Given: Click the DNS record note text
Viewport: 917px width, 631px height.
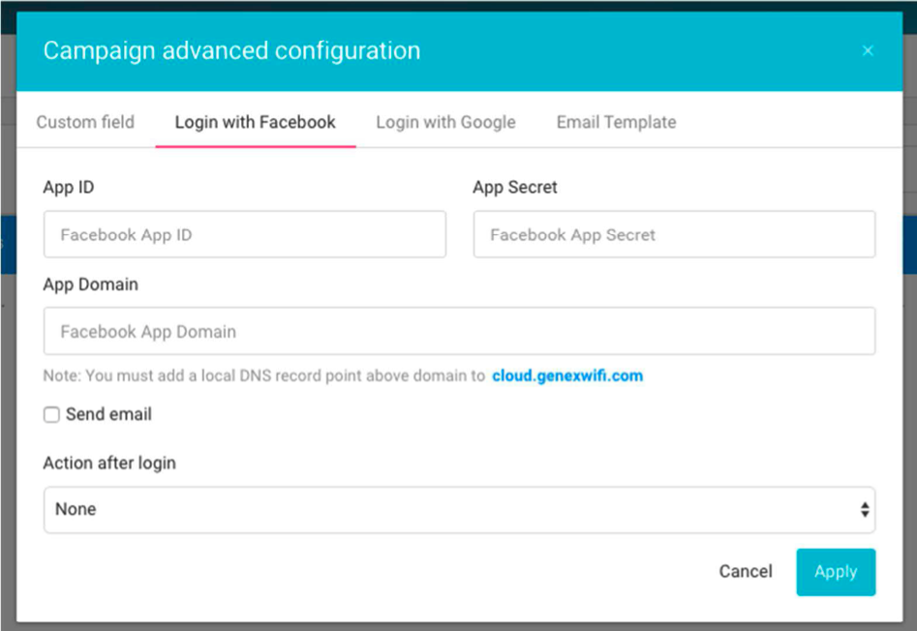Looking at the screenshot, I should click(x=264, y=376).
